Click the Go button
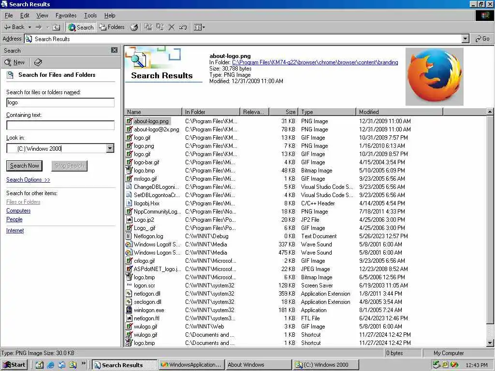 point(482,39)
